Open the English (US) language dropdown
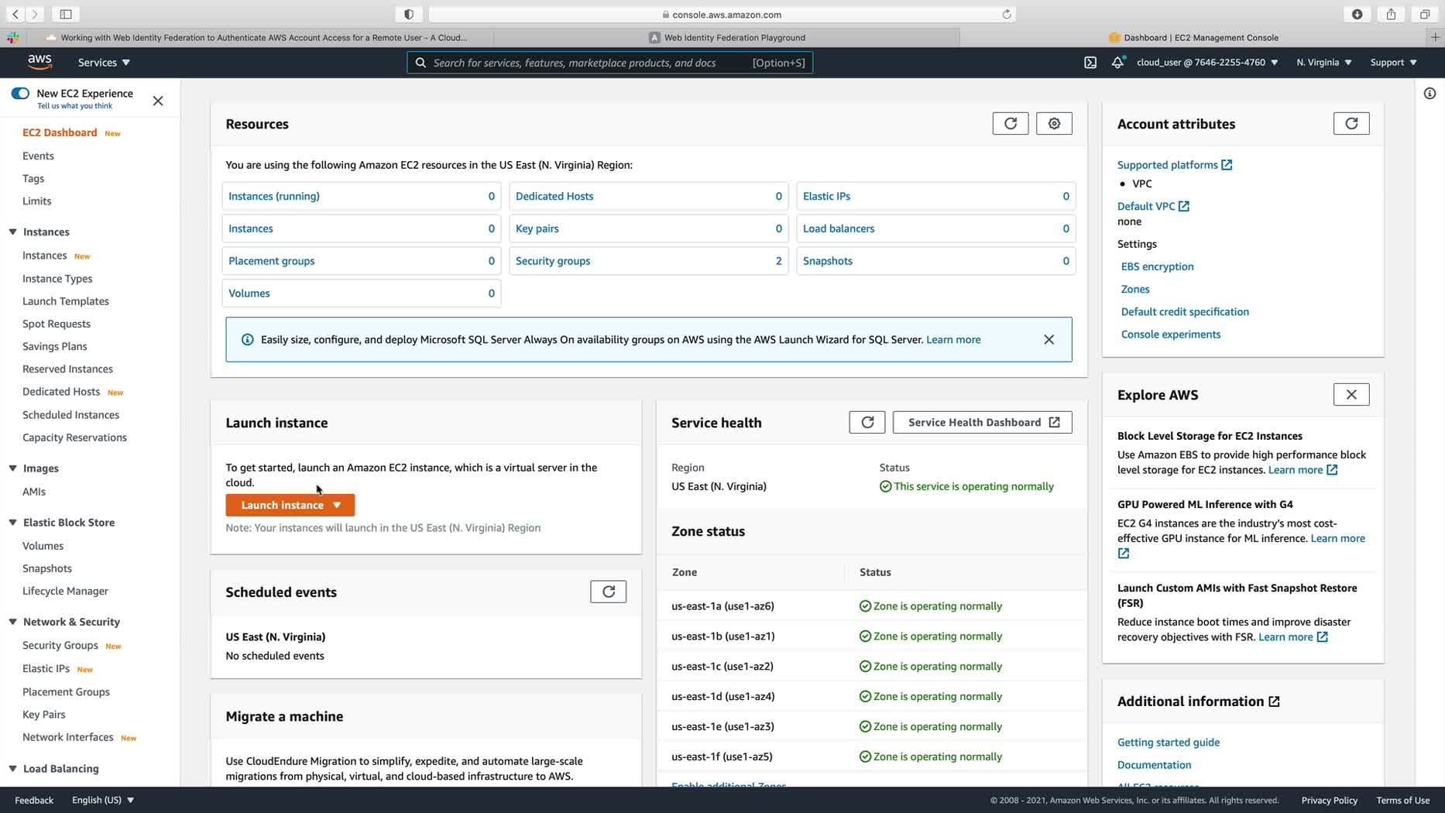This screenshot has height=813, width=1445. pyautogui.click(x=103, y=800)
